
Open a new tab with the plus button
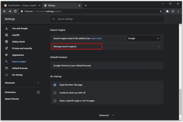pyautogui.click(x=86, y=6)
